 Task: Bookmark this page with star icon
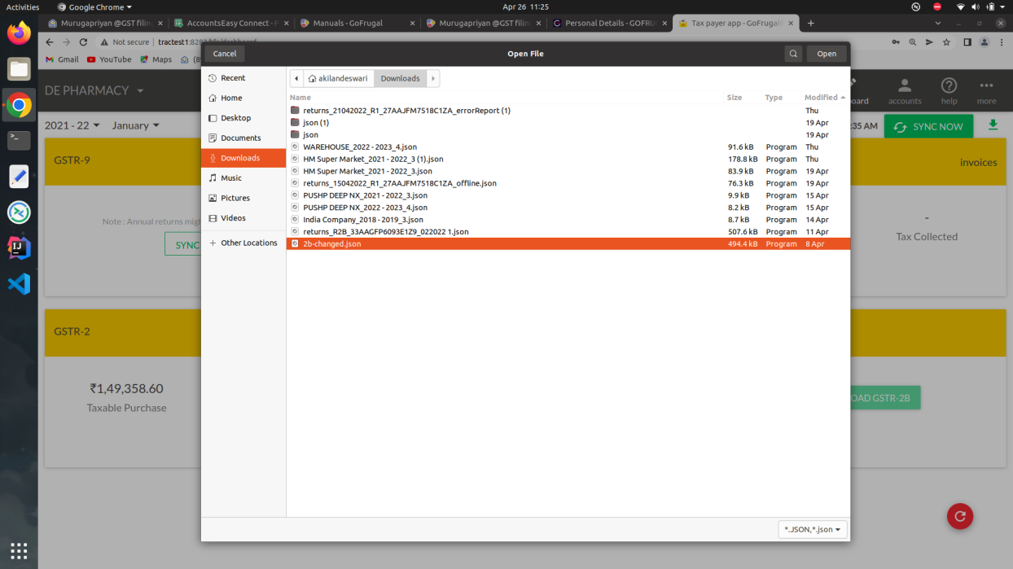pos(946,42)
